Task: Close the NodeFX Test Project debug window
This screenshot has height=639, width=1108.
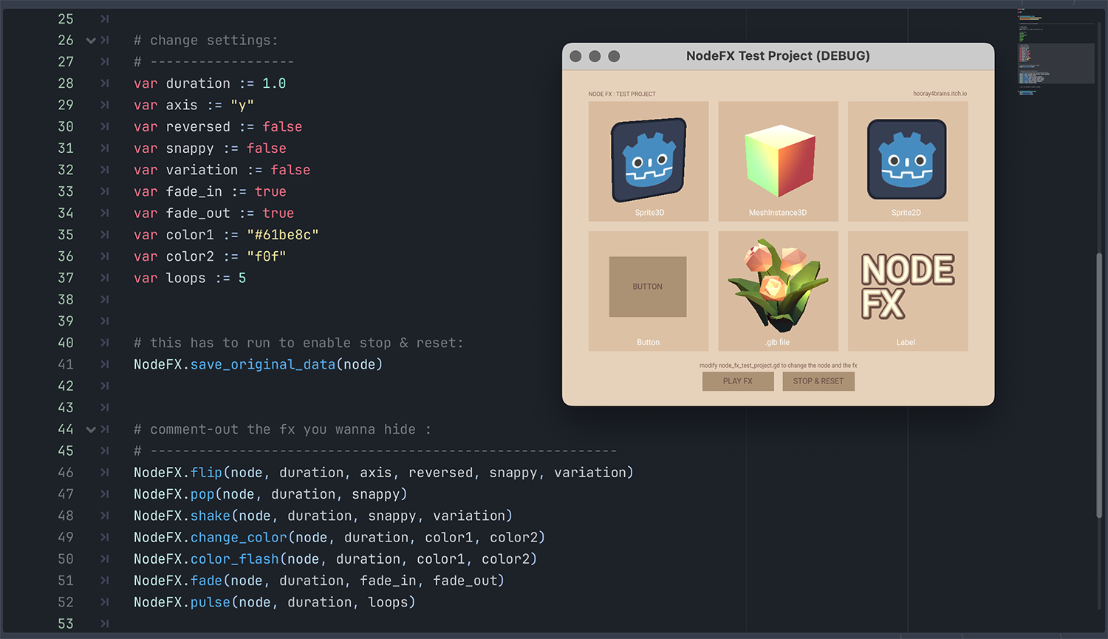Action: (575, 56)
